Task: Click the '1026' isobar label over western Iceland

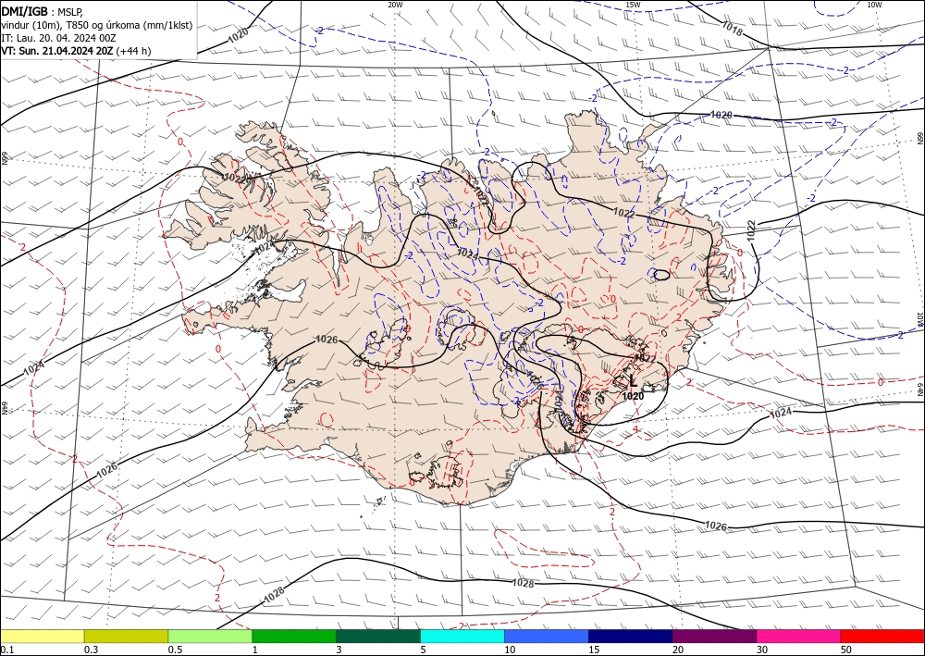Action: coord(327,340)
